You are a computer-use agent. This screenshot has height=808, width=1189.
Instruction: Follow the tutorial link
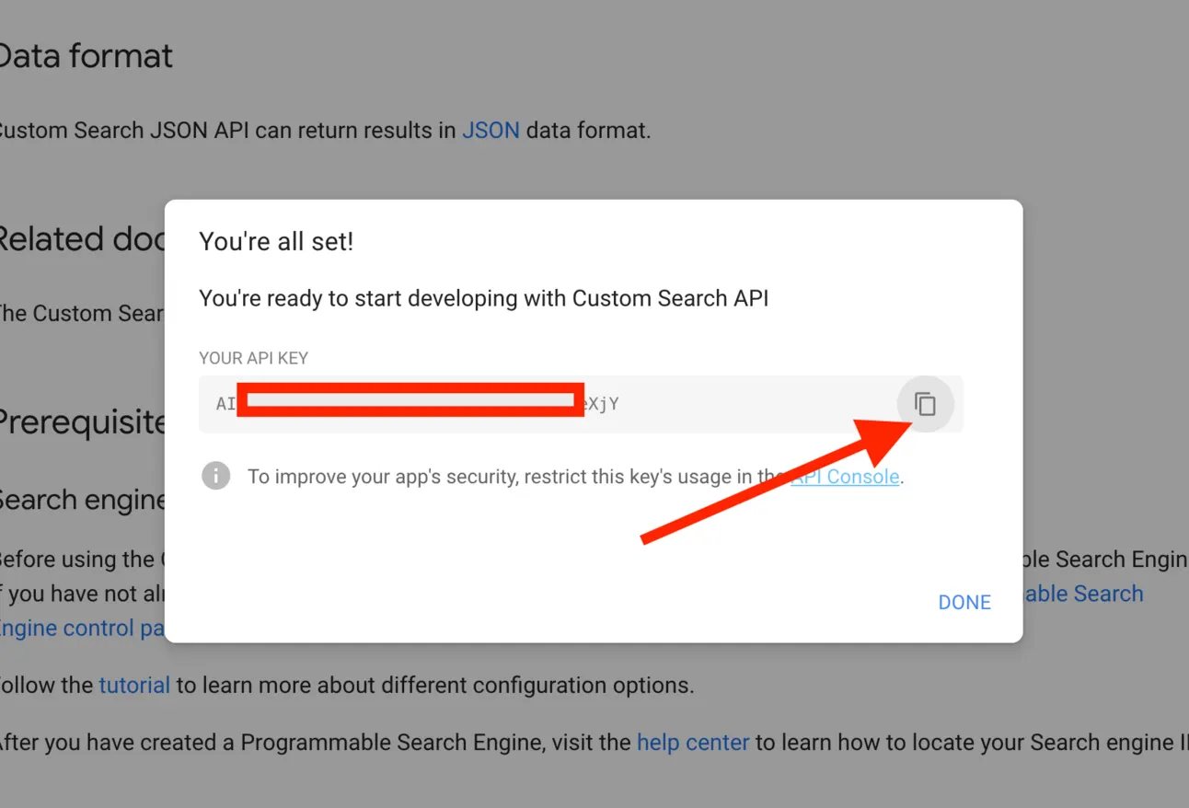pyautogui.click(x=134, y=686)
